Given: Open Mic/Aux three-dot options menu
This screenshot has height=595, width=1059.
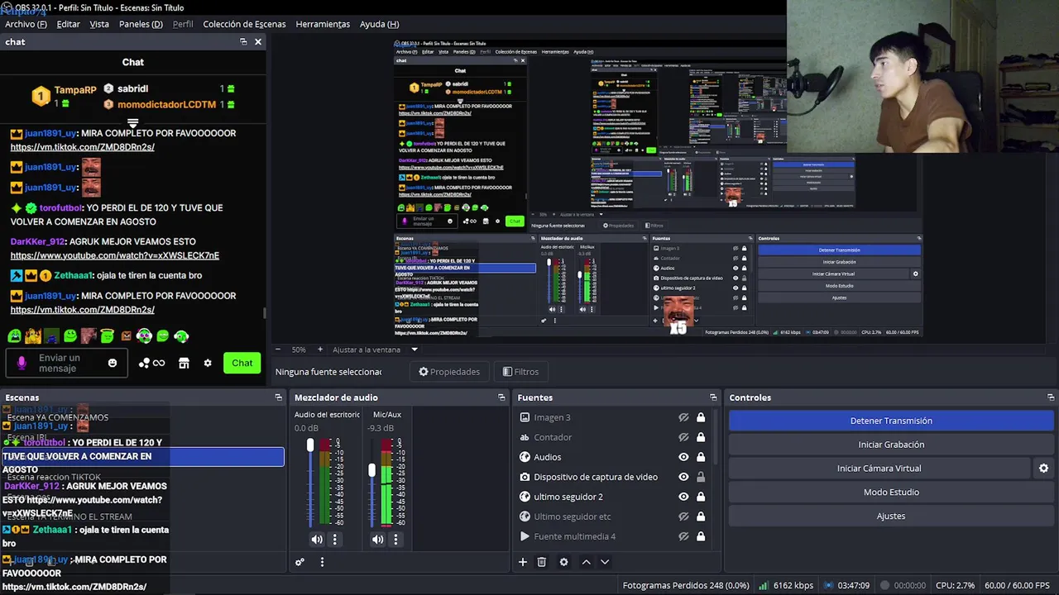Looking at the screenshot, I should point(395,539).
